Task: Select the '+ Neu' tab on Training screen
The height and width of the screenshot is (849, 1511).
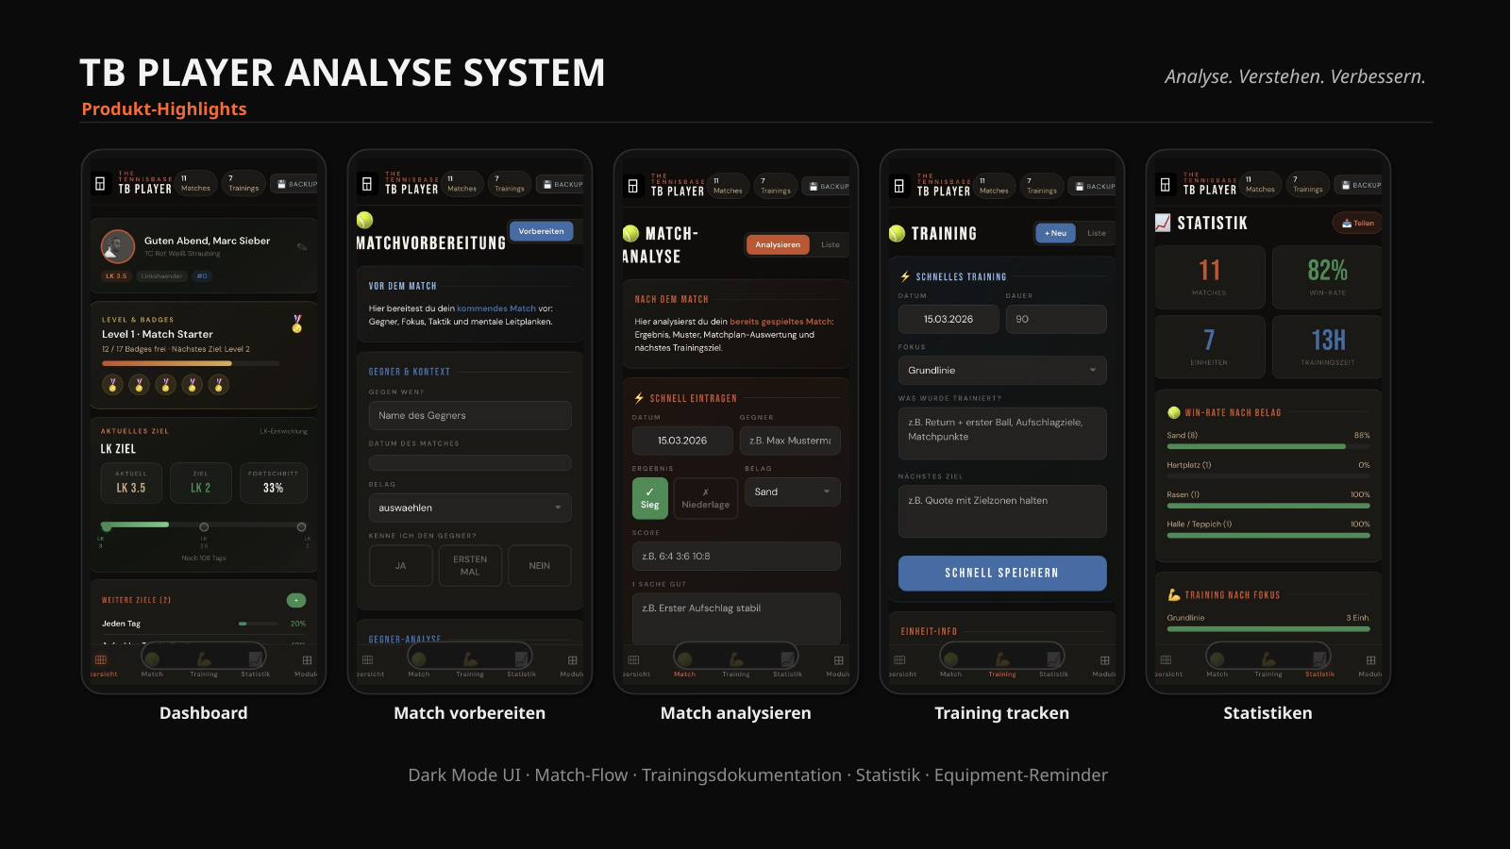Action: 1055,233
